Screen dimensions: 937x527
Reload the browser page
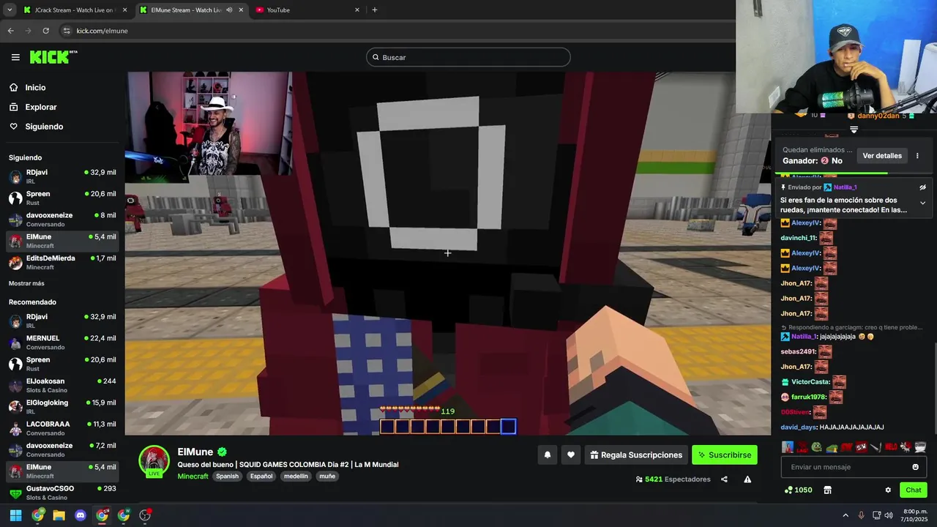45,31
